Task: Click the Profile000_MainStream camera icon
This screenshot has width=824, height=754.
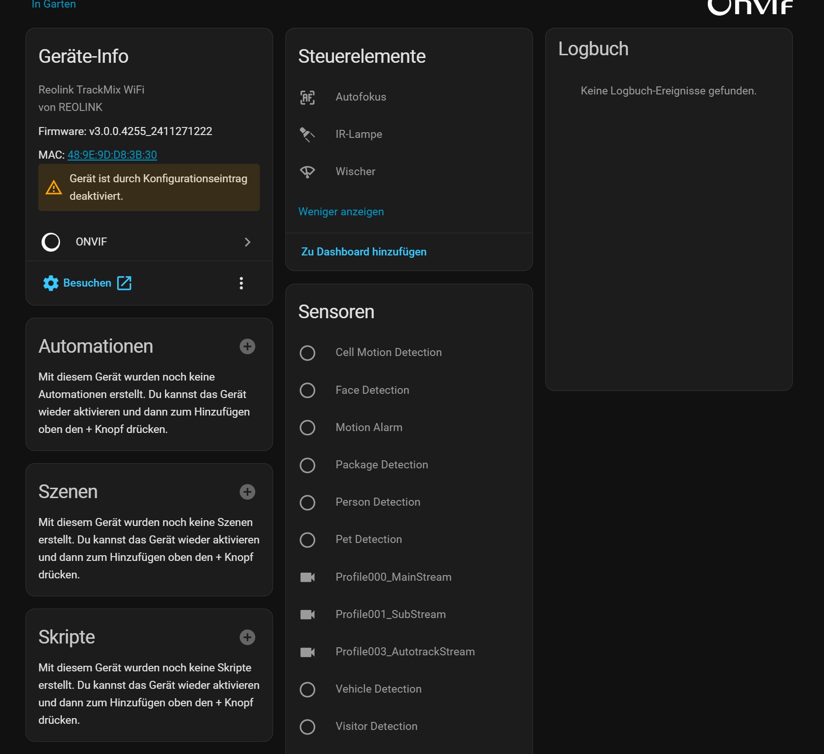Action: (x=308, y=577)
